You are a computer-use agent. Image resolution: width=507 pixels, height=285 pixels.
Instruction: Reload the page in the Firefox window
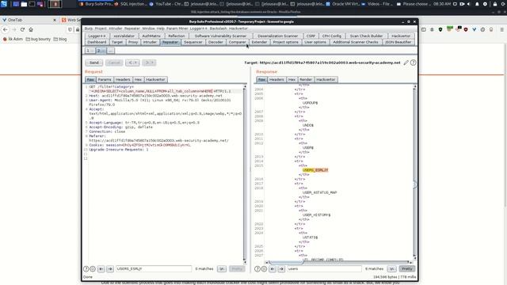click(x=22, y=29)
